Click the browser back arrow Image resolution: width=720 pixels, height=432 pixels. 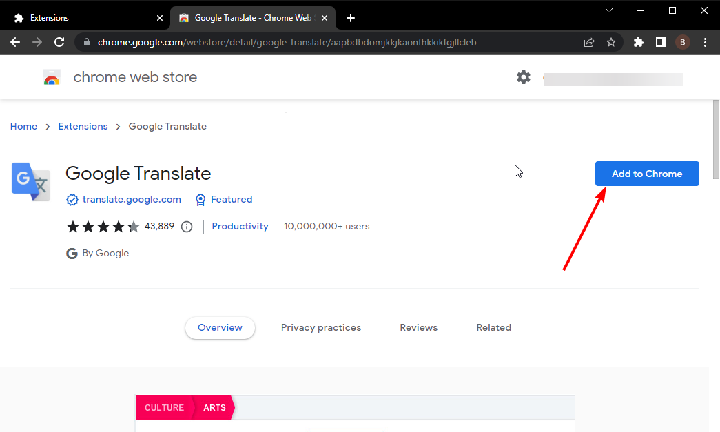click(x=15, y=42)
